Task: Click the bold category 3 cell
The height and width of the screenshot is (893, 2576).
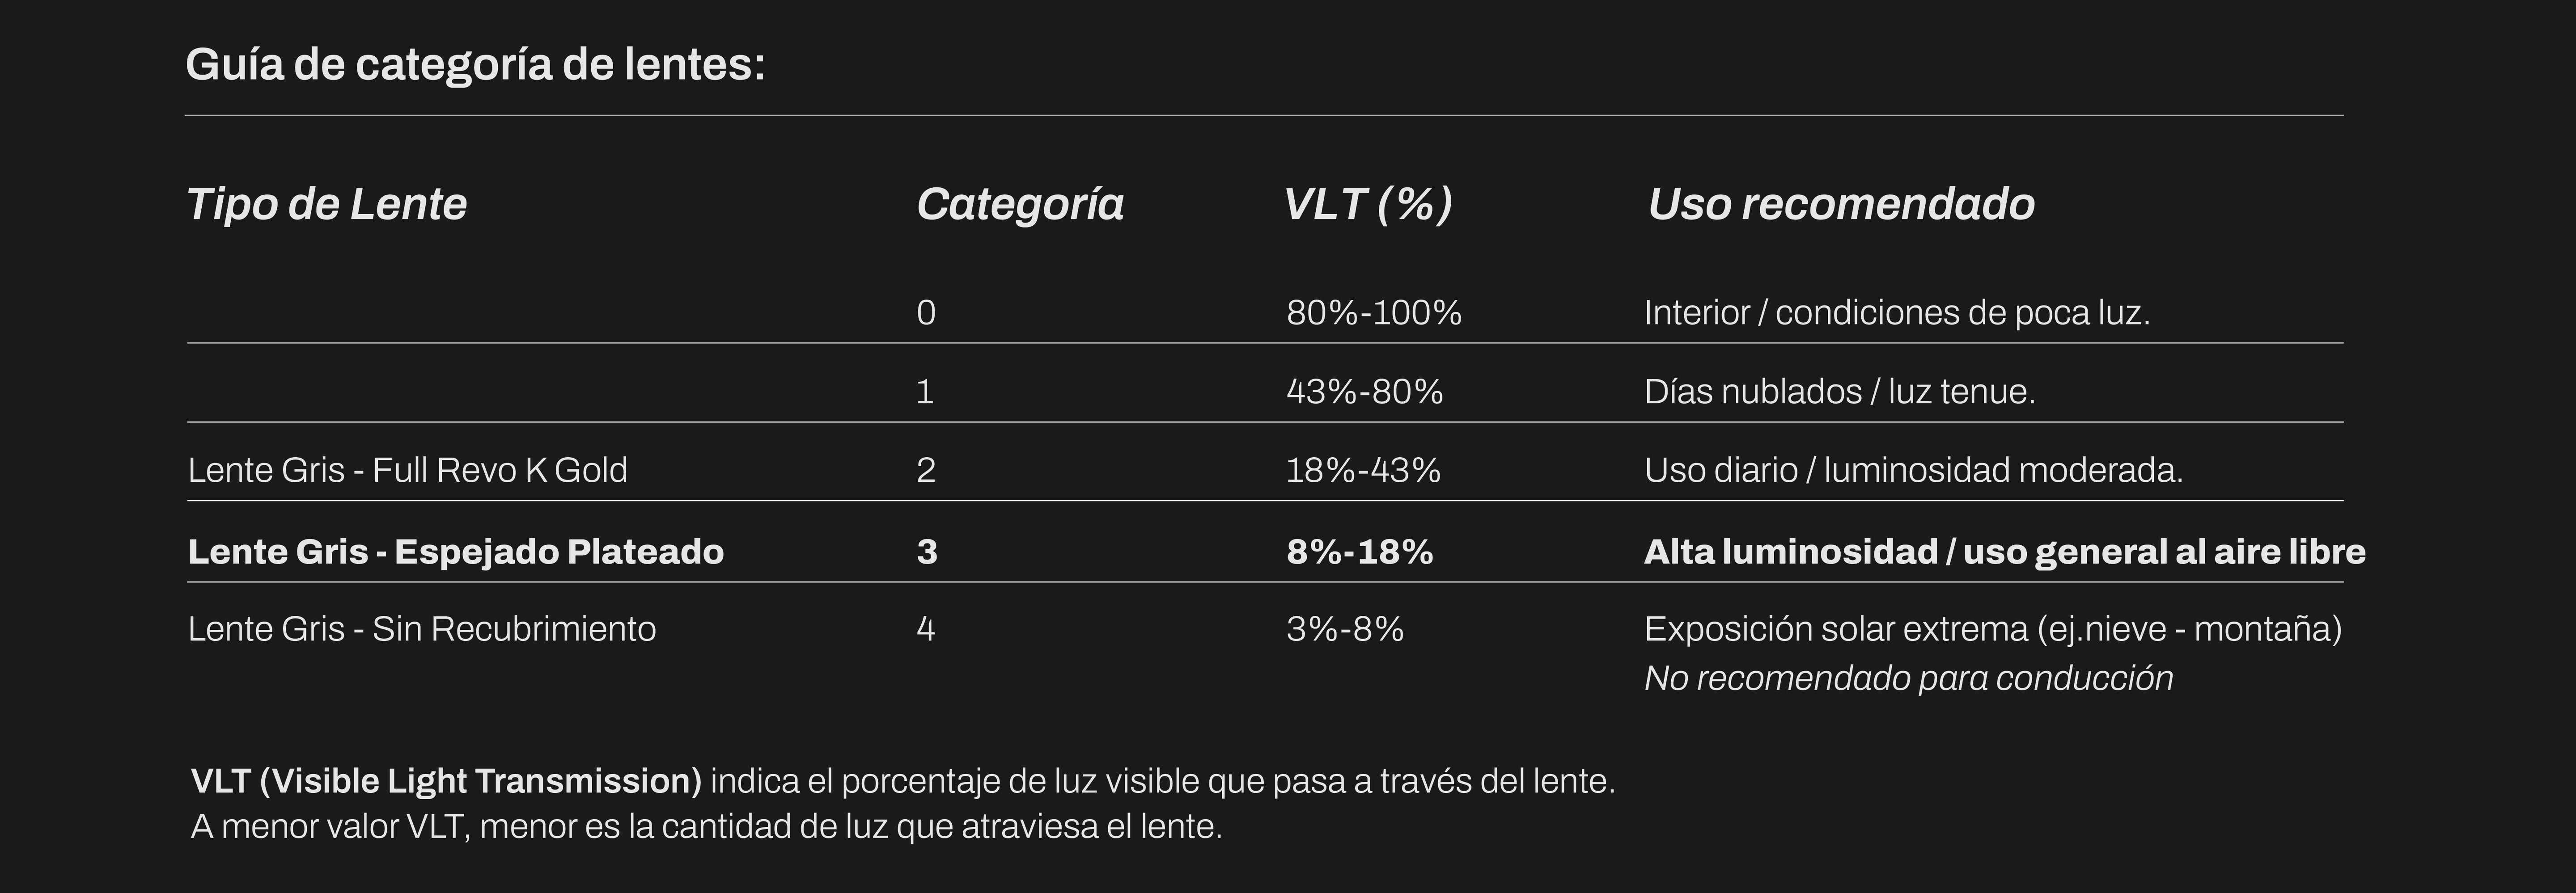Action: point(927,552)
